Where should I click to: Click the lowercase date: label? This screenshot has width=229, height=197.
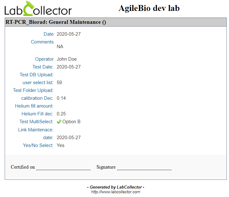coord(48,138)
